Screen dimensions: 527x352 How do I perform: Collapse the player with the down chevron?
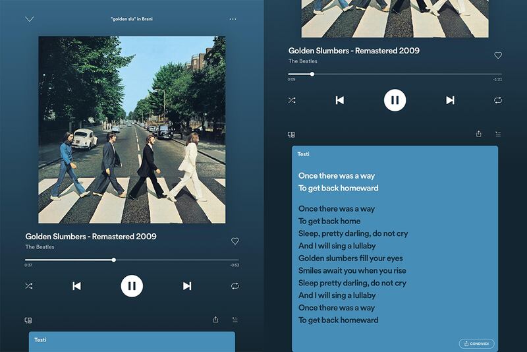point(30,19)
